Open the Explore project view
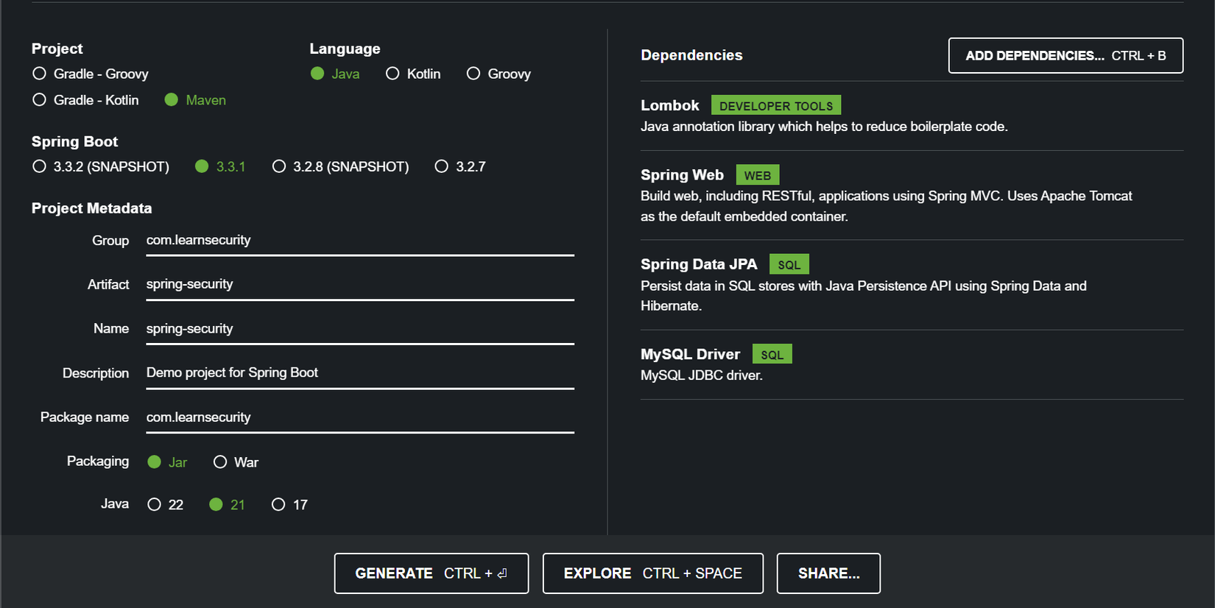Screen dimensions: 1215x608 pyautogui.click(x=652, y=573)
